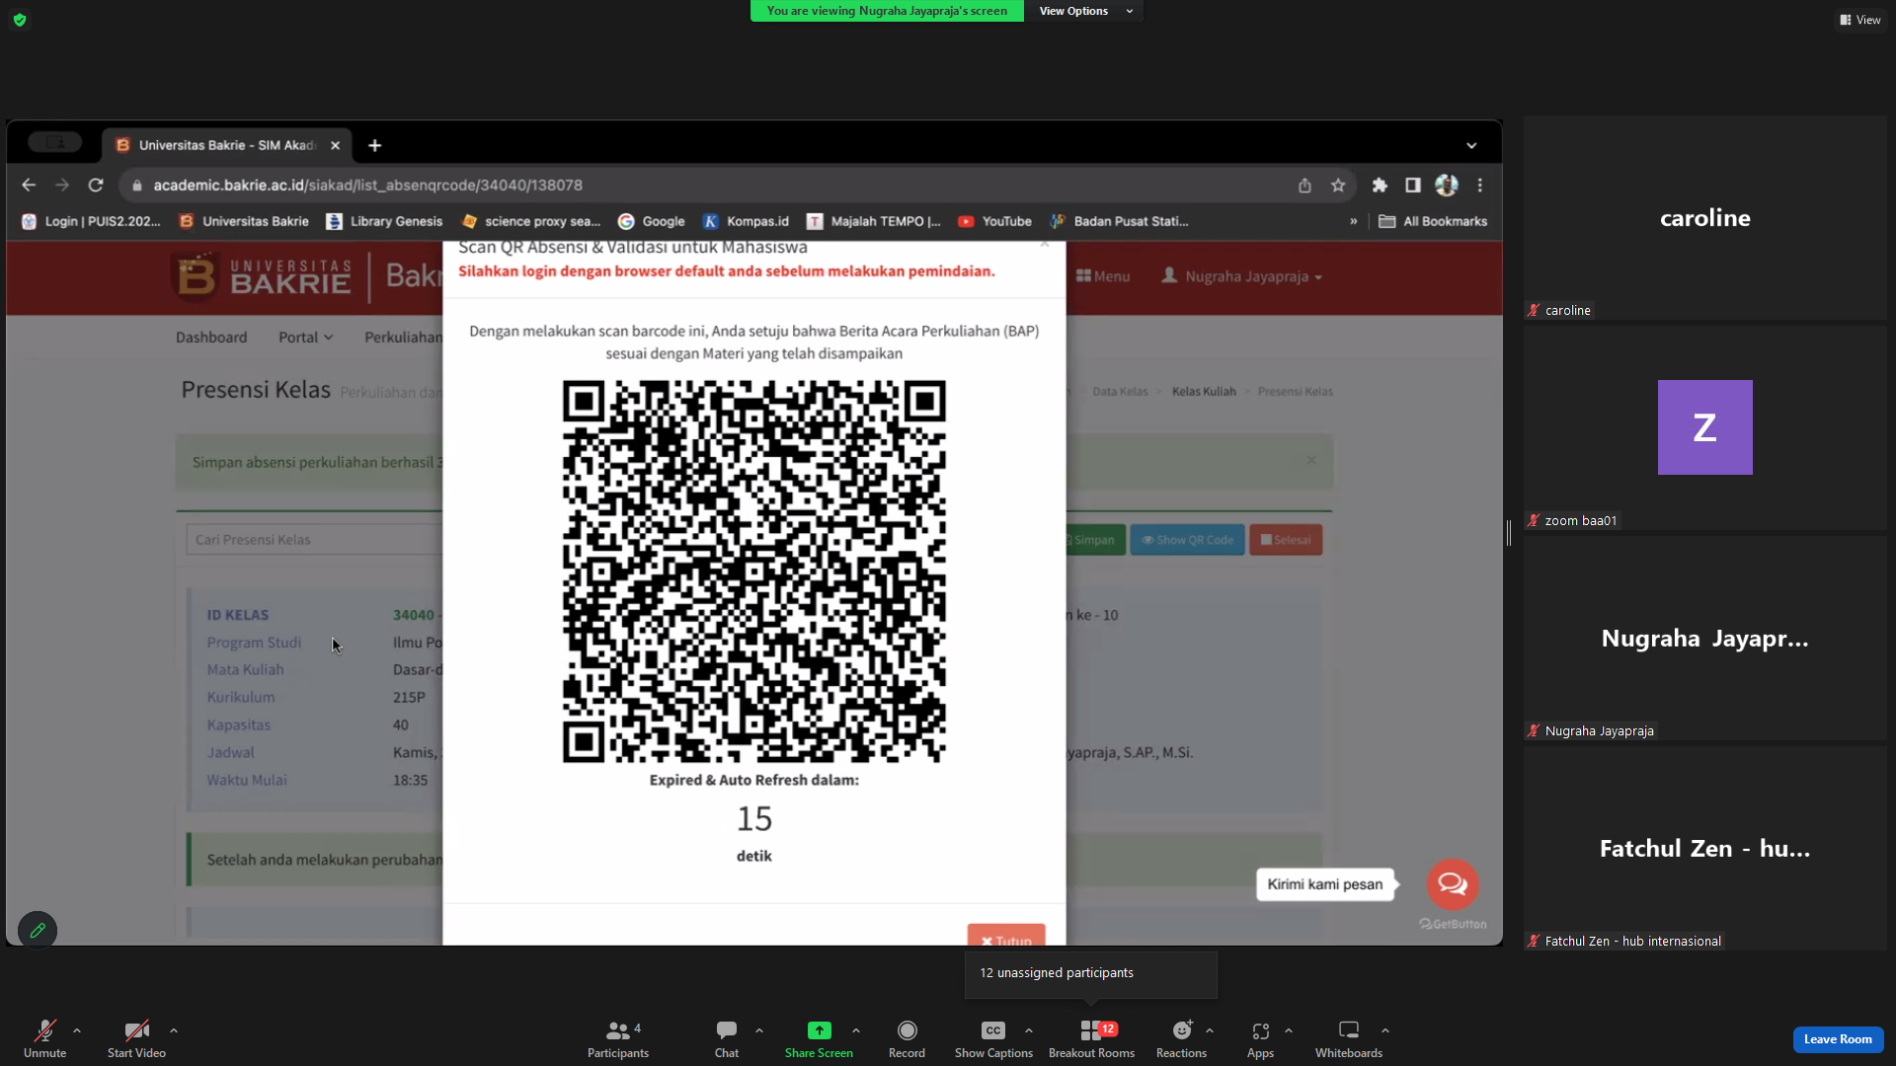Open View Options dropdown
1896x1066 pixels.
(x=1084, y=11)
